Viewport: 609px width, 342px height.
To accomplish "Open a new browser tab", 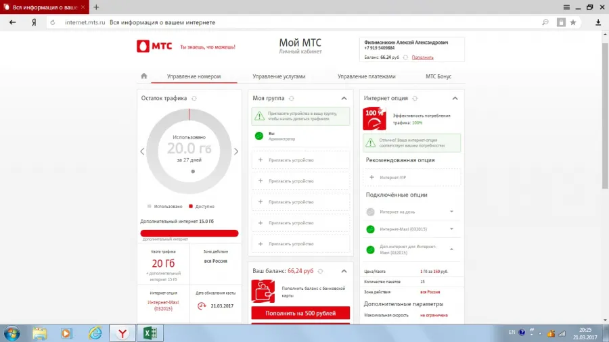I will click(96, 7).
